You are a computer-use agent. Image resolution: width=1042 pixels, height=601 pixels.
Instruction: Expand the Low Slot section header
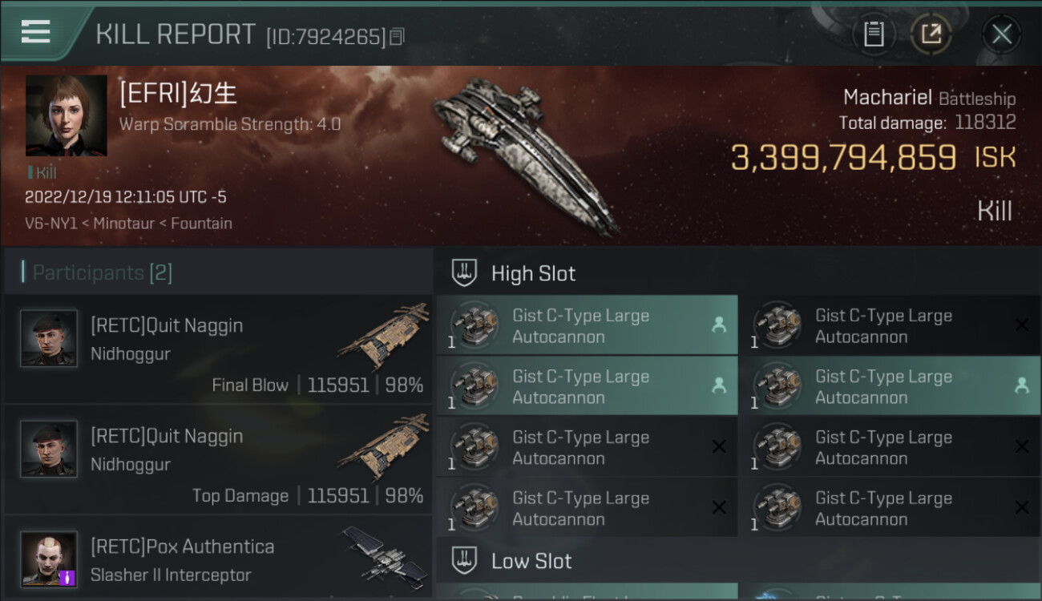tap(737, 560)
